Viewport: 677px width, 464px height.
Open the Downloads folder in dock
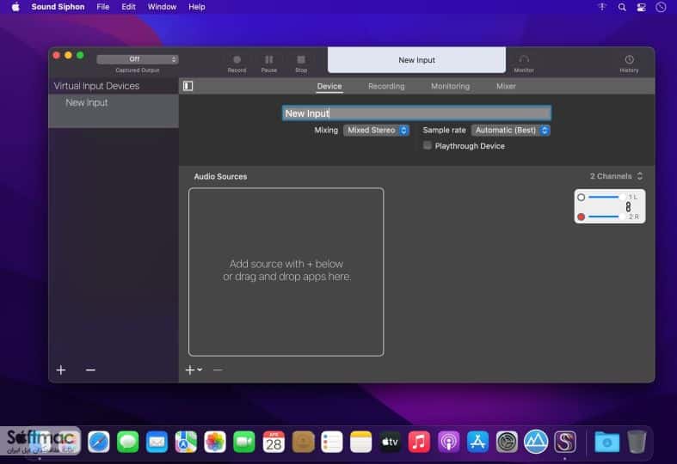[x=606, y=442]
